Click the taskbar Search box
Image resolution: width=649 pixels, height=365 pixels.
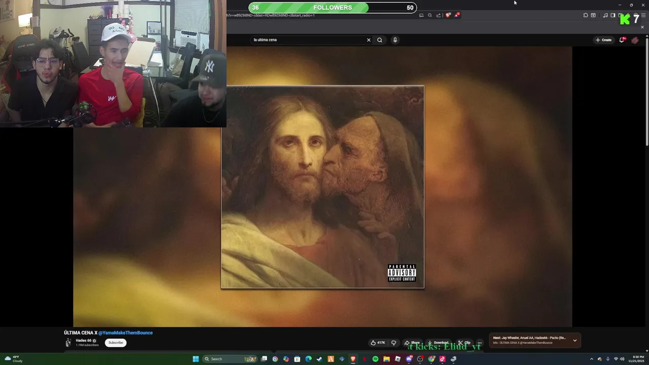pyautogui.click(x=229, y=359)
